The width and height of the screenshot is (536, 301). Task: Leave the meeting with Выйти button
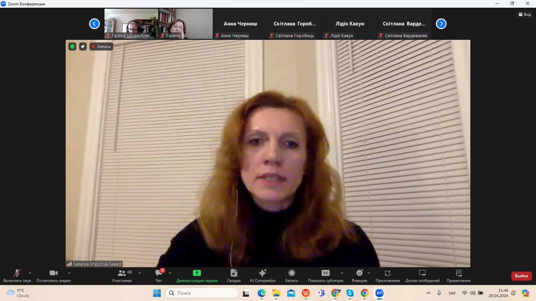(x=521, y=276)
